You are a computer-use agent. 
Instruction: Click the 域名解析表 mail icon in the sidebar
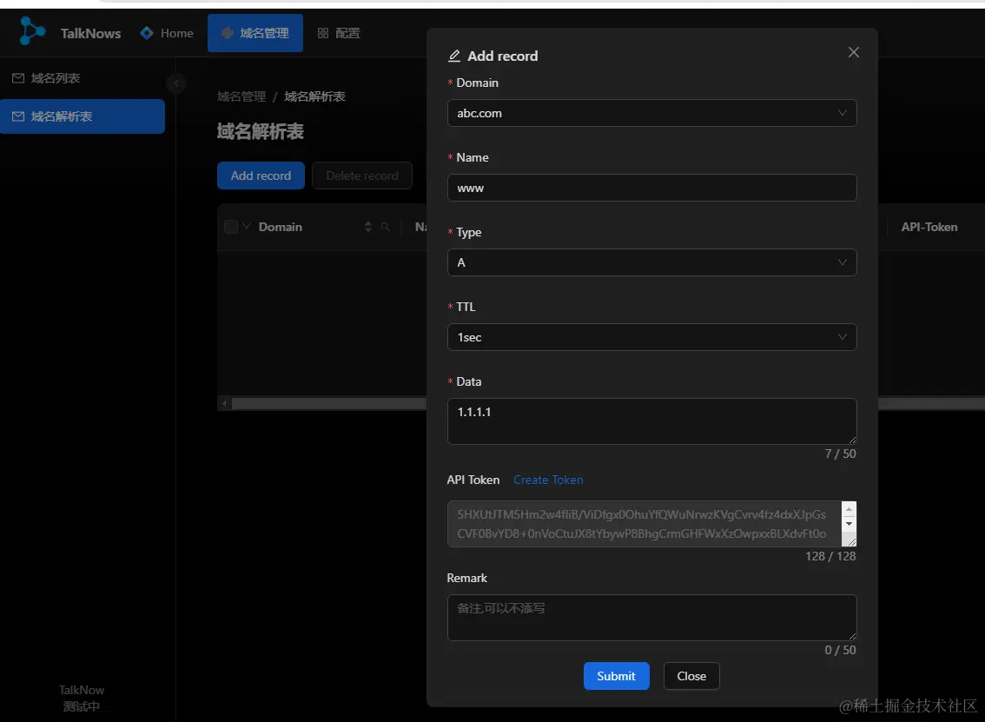[18, 116]
